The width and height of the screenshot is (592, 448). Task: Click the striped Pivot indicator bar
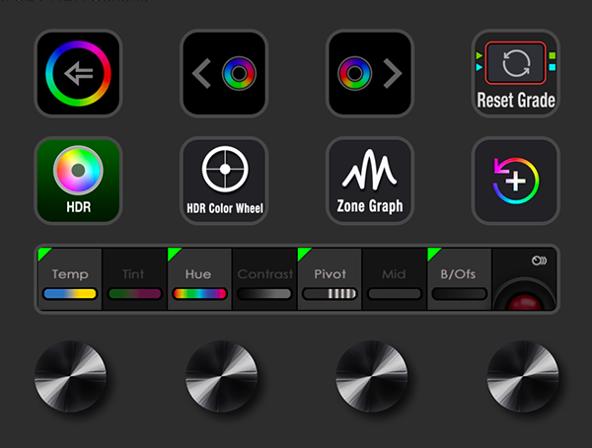pyautogui.click(x=330, y=294)
